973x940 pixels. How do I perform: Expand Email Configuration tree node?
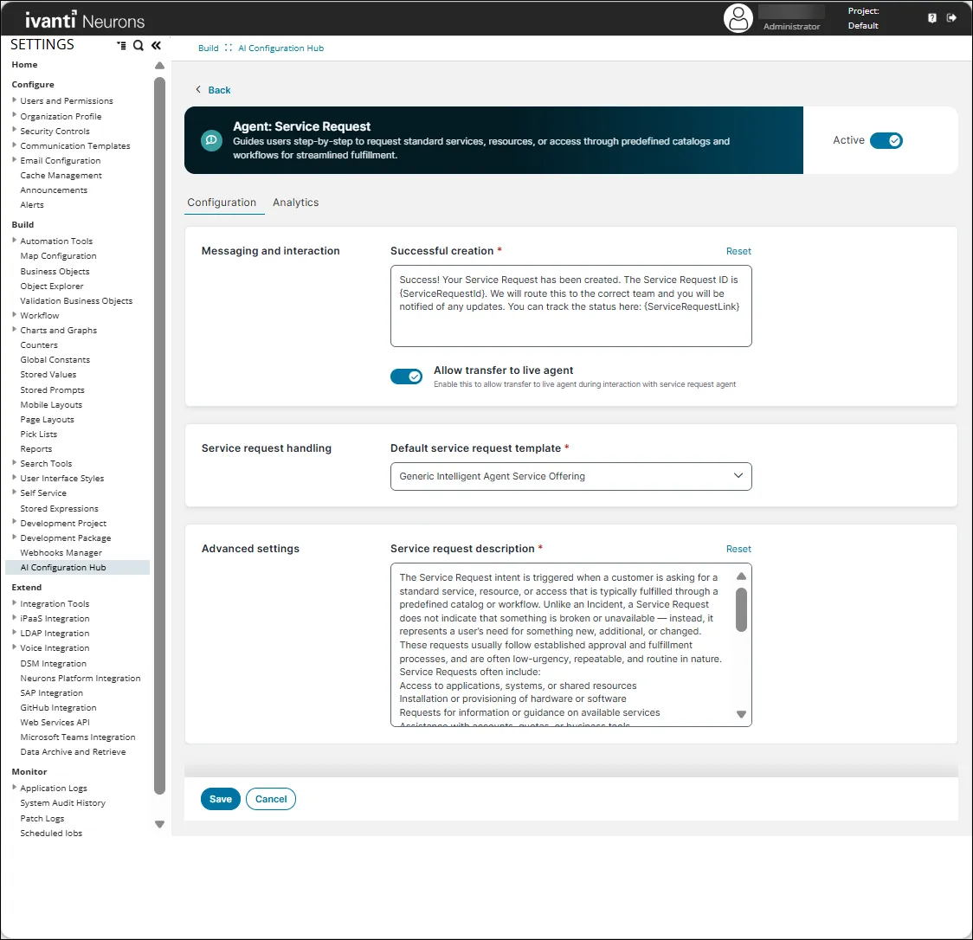tap(14, 159)
